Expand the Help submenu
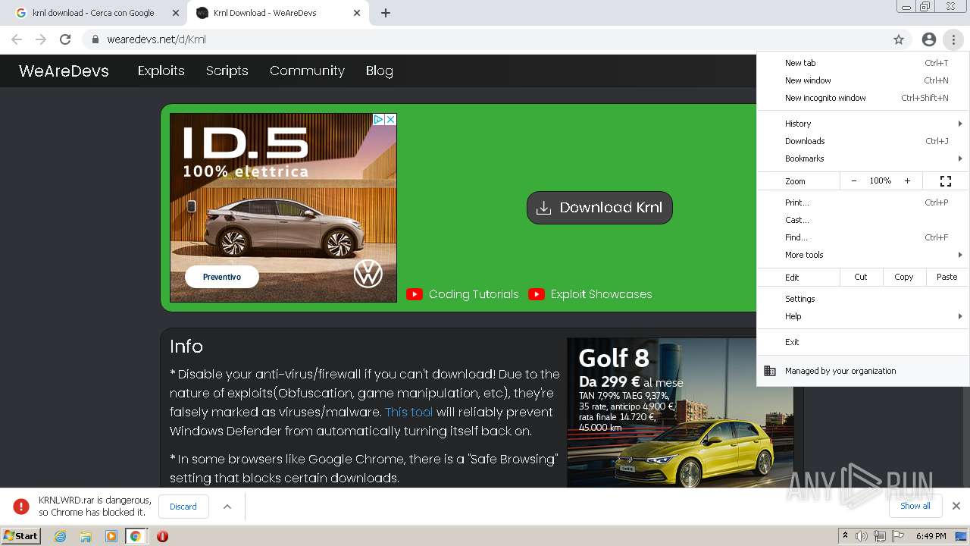The image size is (970, 546). 863,316
